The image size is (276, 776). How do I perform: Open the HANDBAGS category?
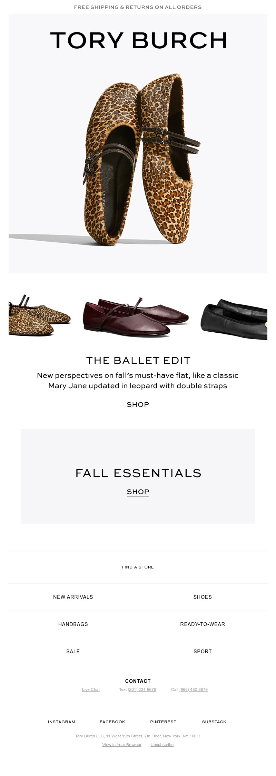click(73, 624)
